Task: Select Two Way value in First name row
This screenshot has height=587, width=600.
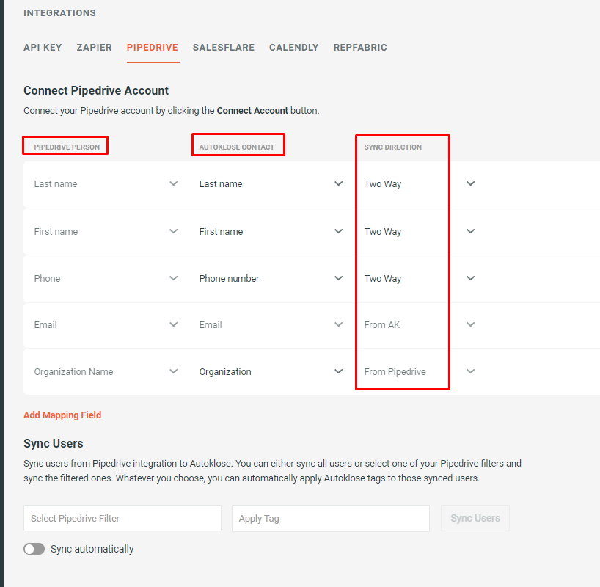Action: (383, 232)
